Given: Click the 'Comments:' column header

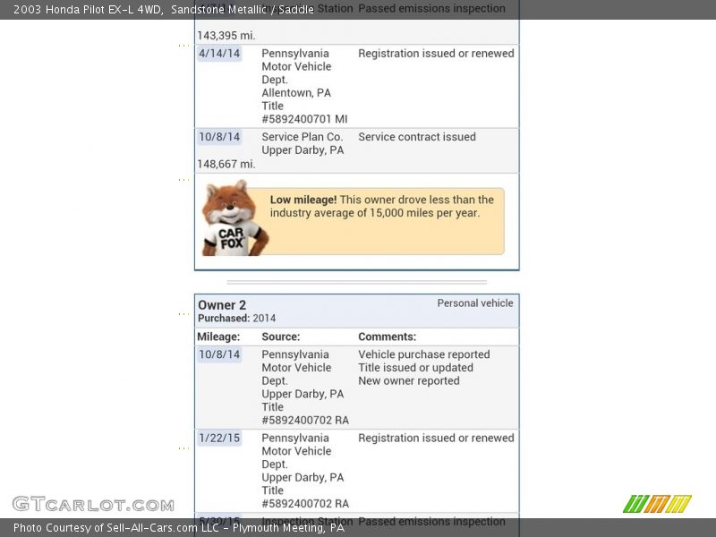Looking at the screenshot, I should [388, 337].
